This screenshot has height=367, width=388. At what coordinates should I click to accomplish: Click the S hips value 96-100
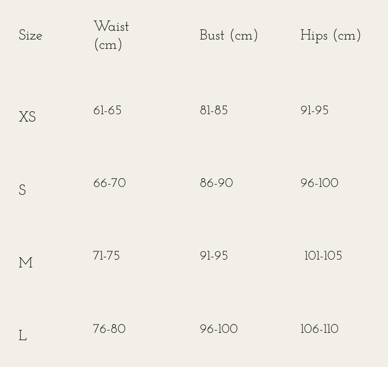click(320, 183)
